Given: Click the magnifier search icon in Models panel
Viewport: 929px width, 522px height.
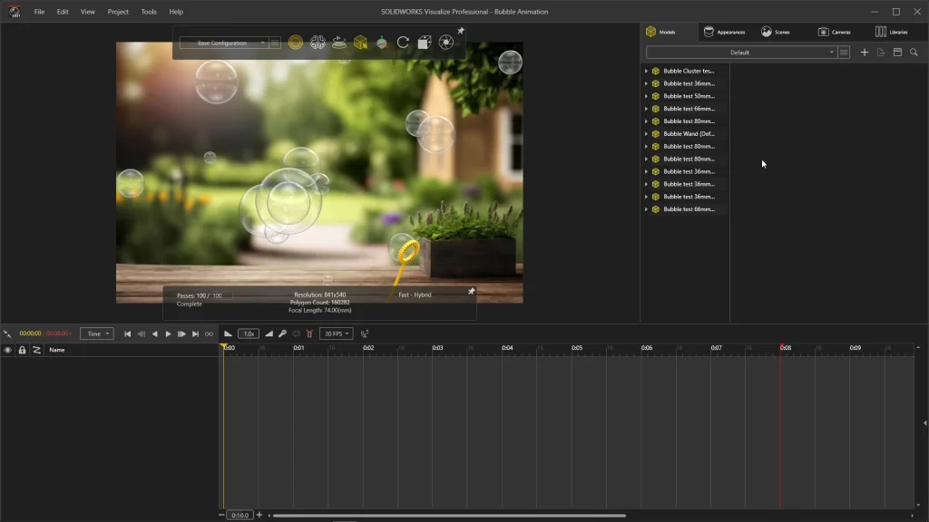Looking at the screenshot, I should tap(914, 53).
